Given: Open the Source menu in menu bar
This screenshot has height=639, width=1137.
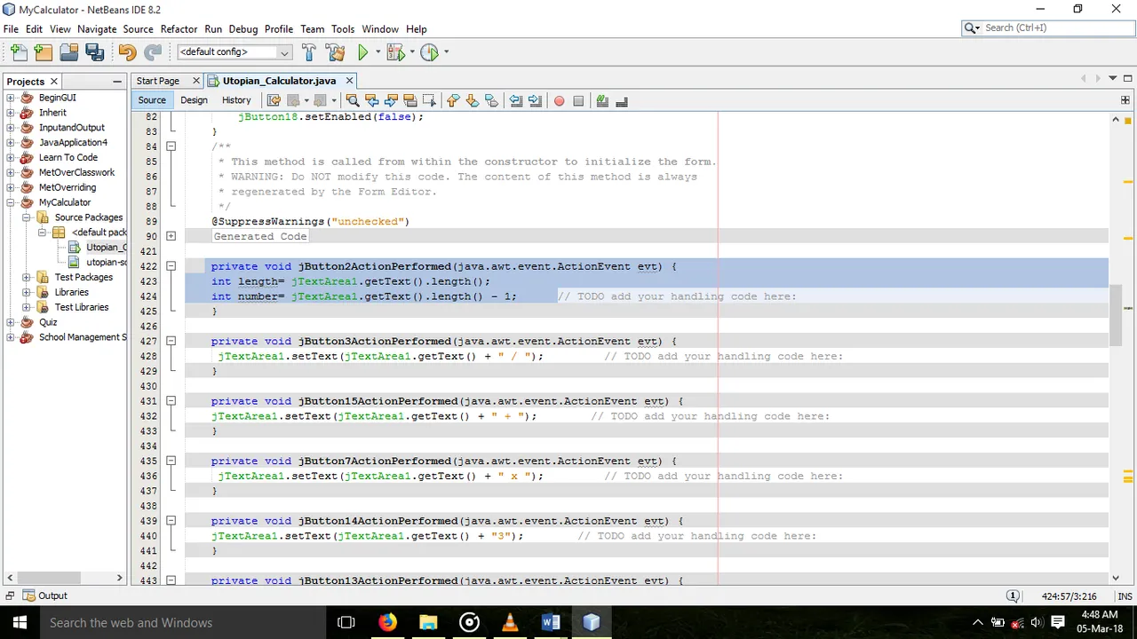Looking at the screenshot, I should coord(138,29).
